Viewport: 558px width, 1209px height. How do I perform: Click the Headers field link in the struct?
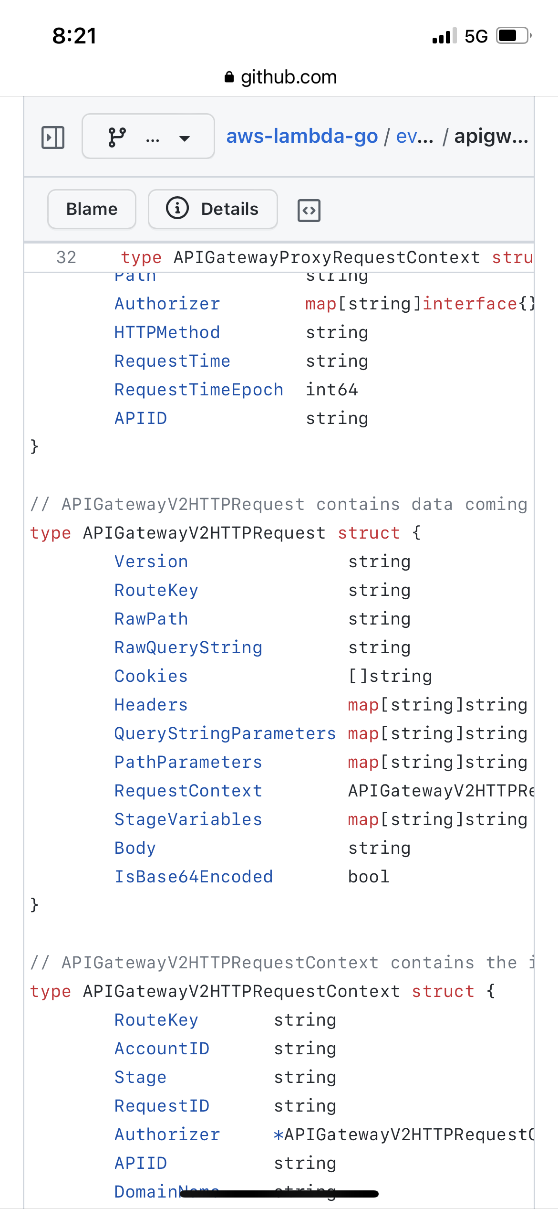click(150, 705)
